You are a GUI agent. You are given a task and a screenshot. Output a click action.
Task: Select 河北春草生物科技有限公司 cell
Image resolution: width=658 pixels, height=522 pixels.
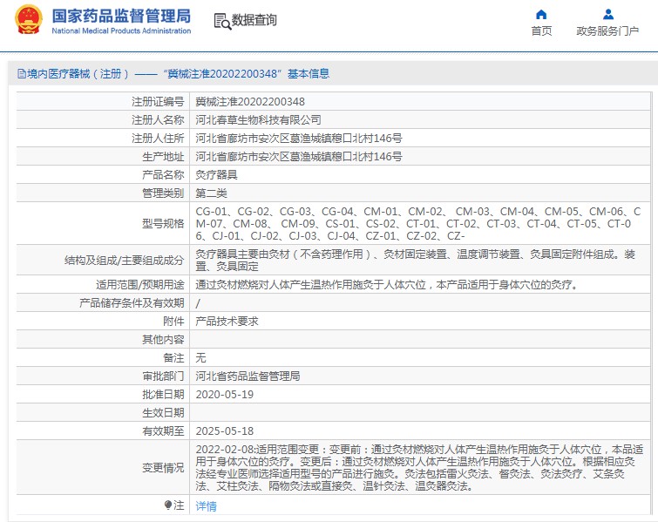(x=258, y=120)
